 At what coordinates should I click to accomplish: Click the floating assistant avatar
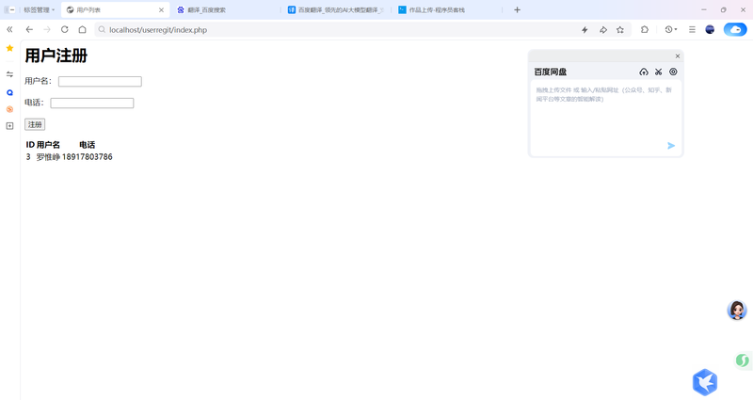click(x=737, y=311)
